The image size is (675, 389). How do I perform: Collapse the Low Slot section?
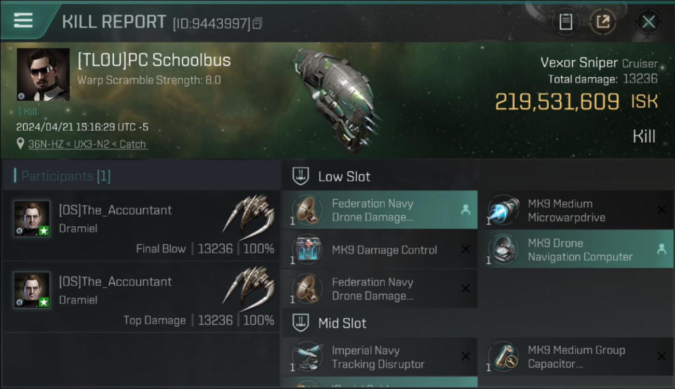pyautogui.click(x=301, y=176)
